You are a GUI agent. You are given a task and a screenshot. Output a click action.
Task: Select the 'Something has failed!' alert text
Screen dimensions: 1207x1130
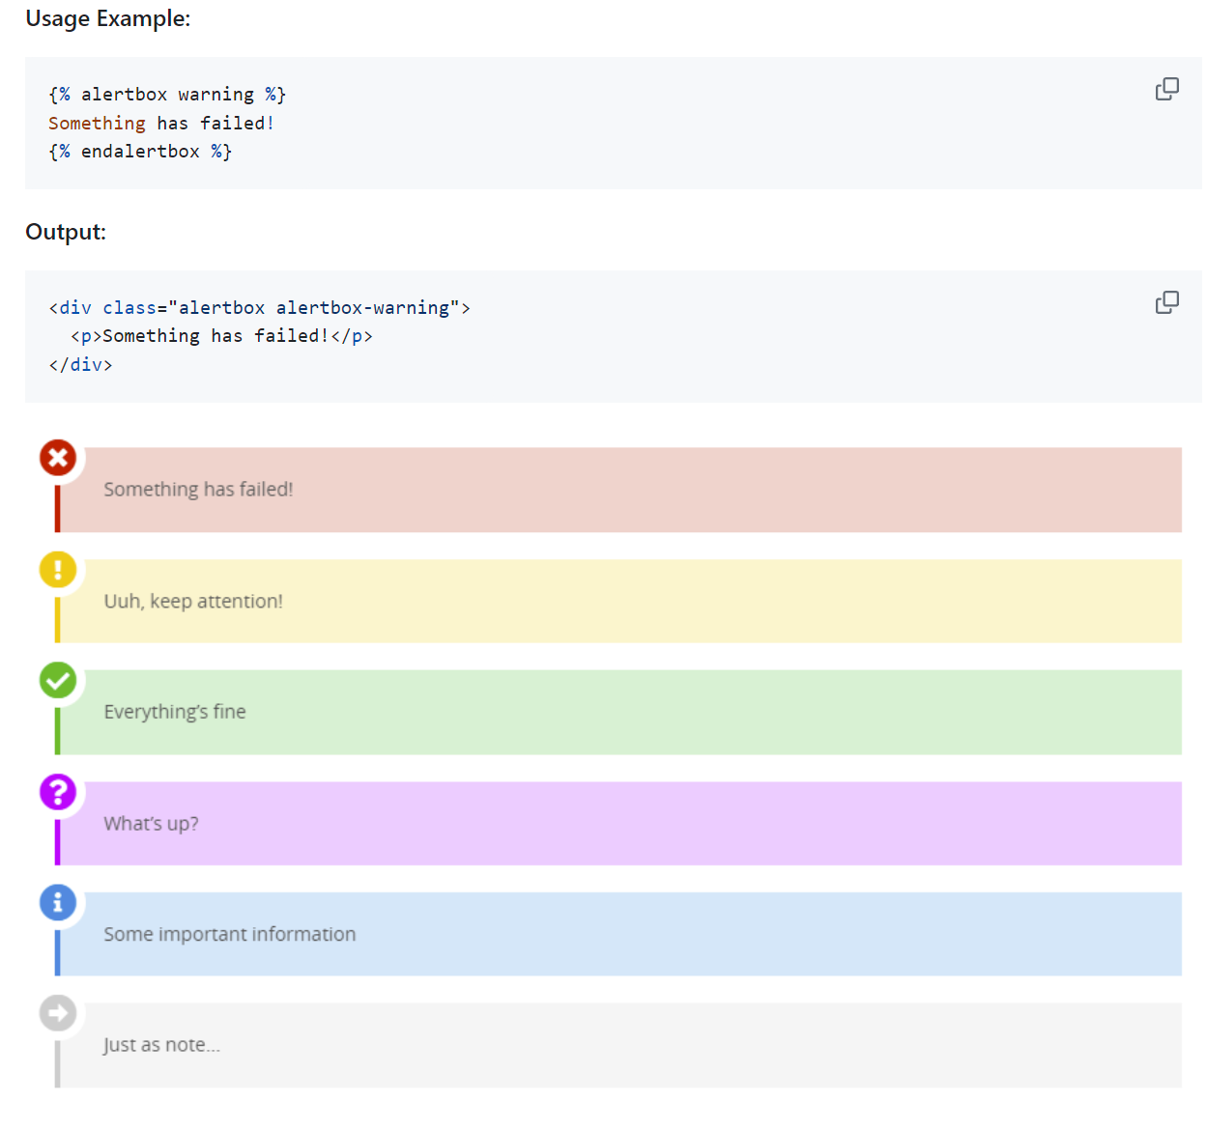tap(198, 490)
